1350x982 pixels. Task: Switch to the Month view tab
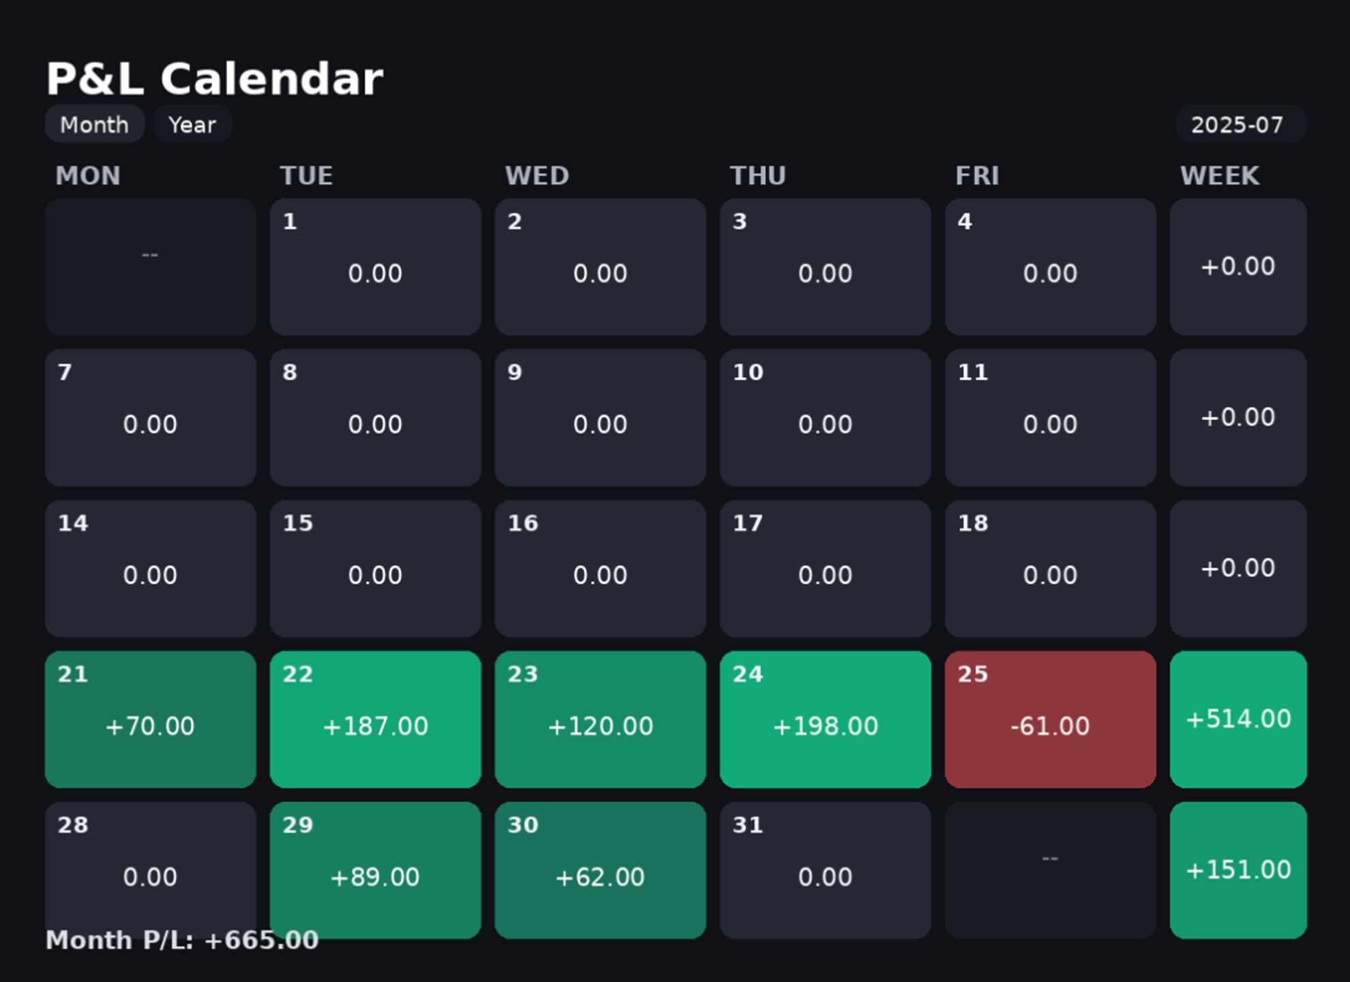tap(94, 124)
